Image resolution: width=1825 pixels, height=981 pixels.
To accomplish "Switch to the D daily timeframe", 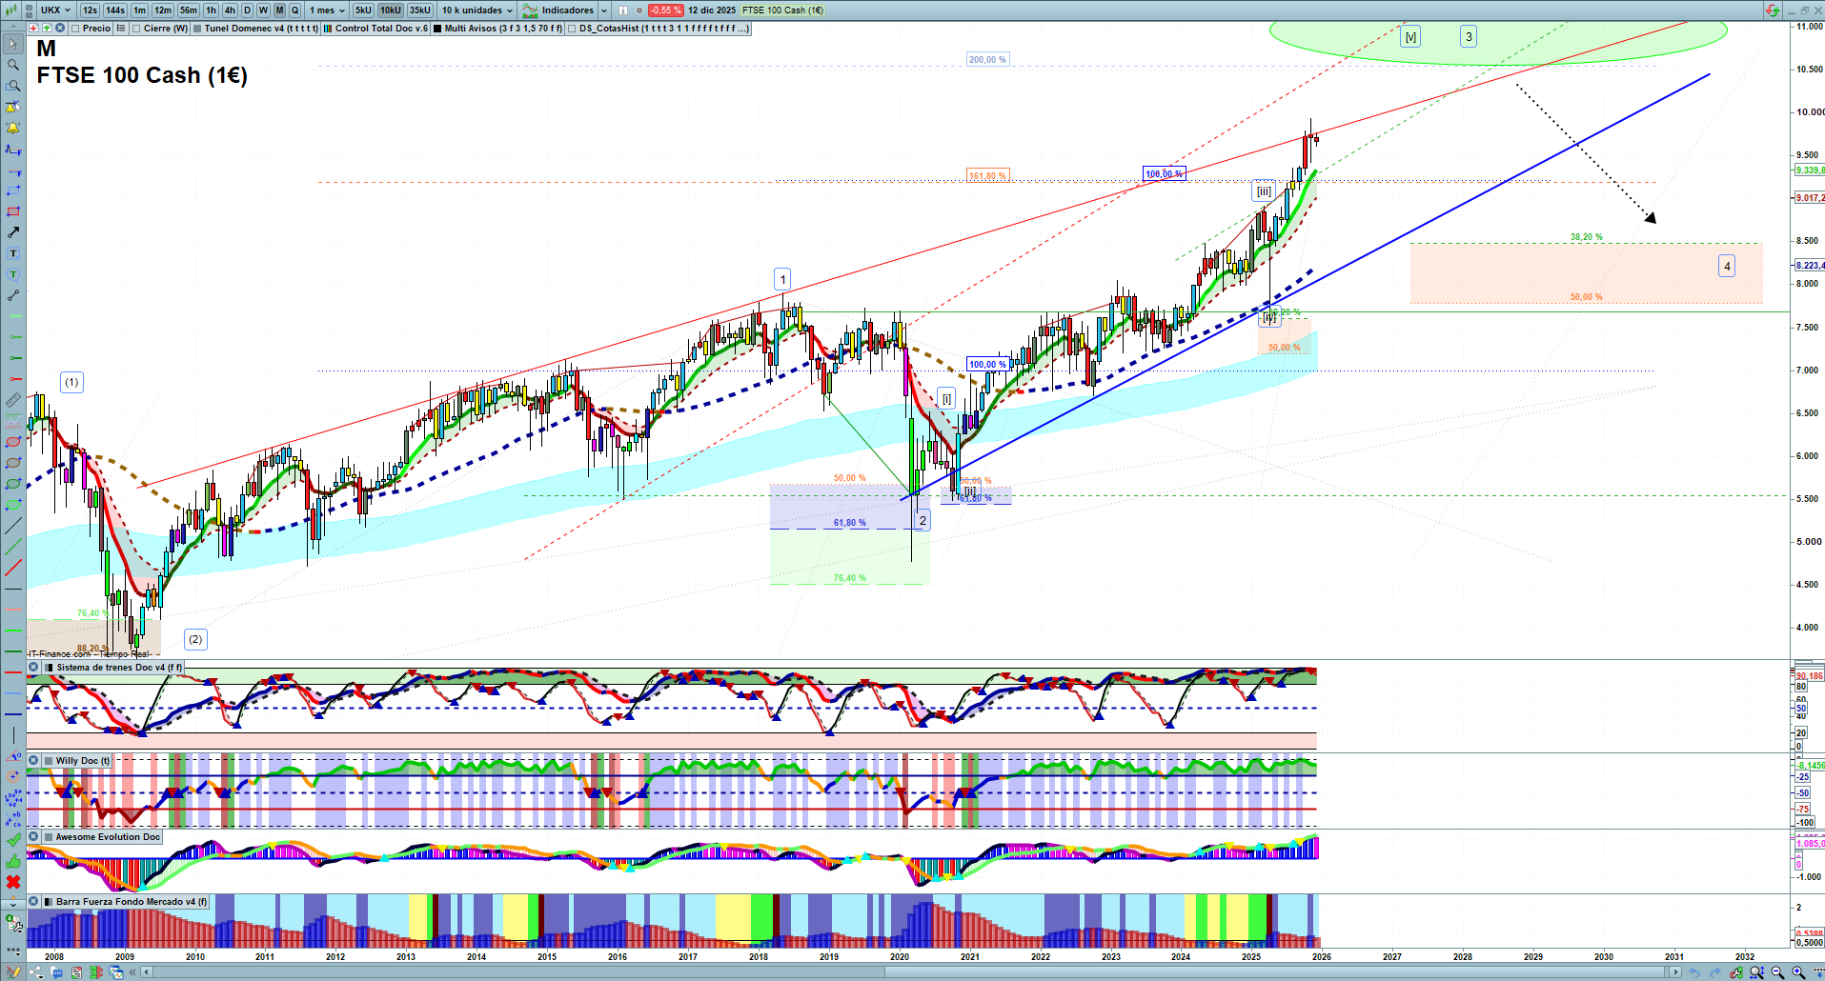I will [247, 10].
